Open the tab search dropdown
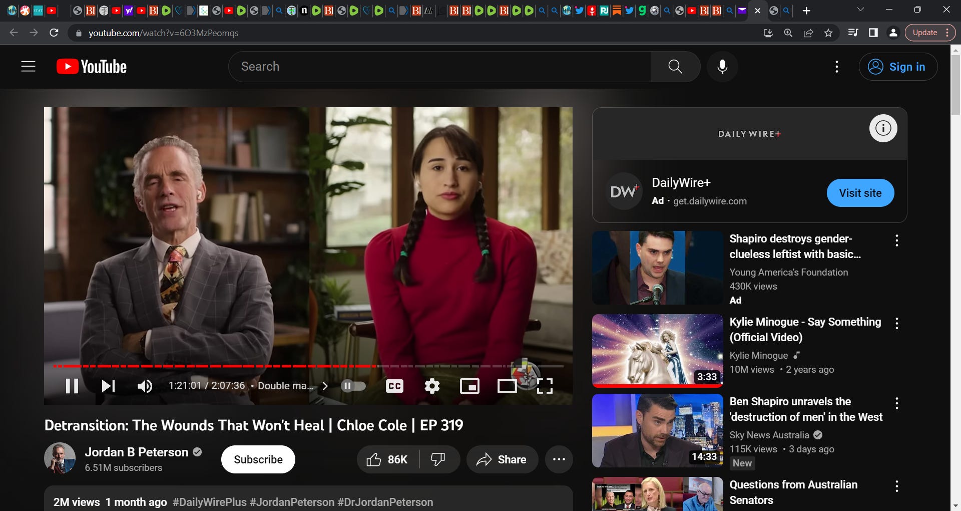This screenshot has width=961, height=511. (x=860, y=10)
